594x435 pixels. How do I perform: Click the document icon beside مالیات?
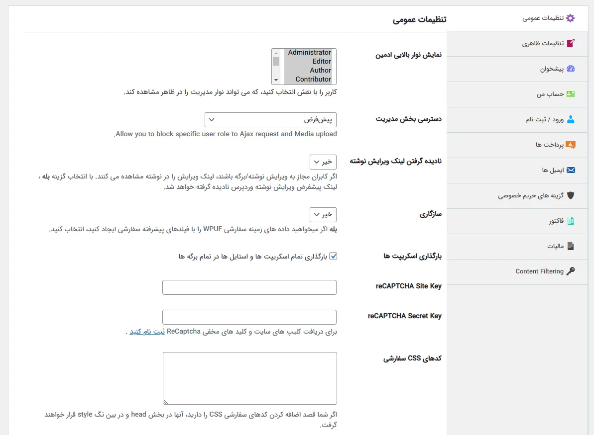coord(571,246)
